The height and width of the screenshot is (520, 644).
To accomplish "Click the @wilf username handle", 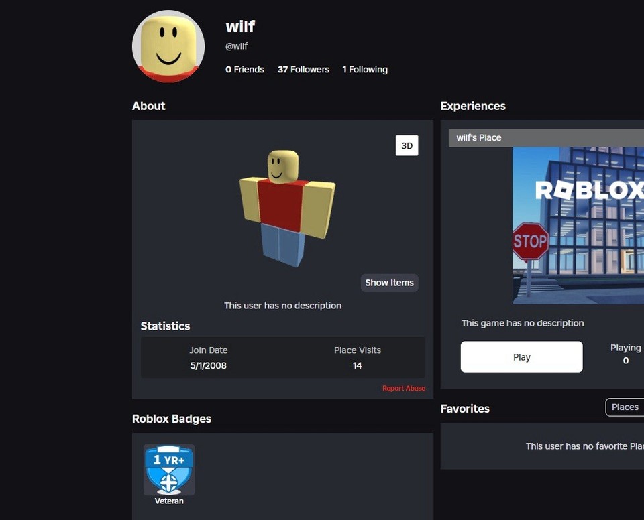I will pos(237,46).
